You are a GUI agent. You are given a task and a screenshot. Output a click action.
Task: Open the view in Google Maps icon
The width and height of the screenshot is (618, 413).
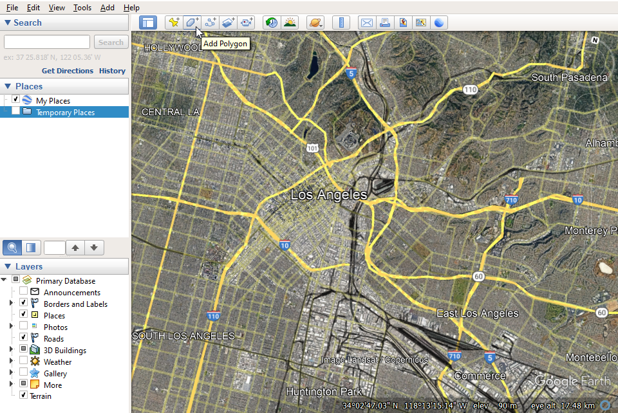(421, 23)
